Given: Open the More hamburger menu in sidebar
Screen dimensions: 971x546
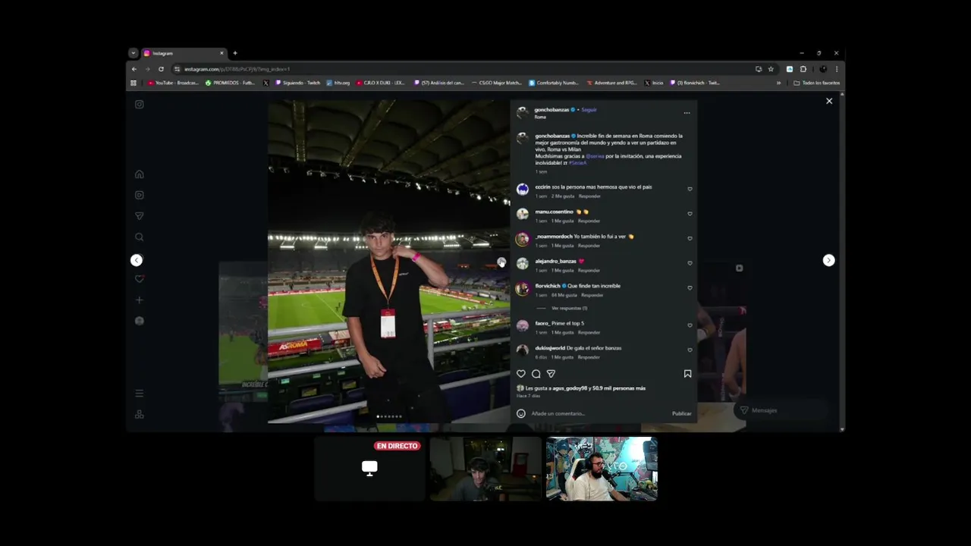Looking at the screenshot, I should (x=139, y=394).
